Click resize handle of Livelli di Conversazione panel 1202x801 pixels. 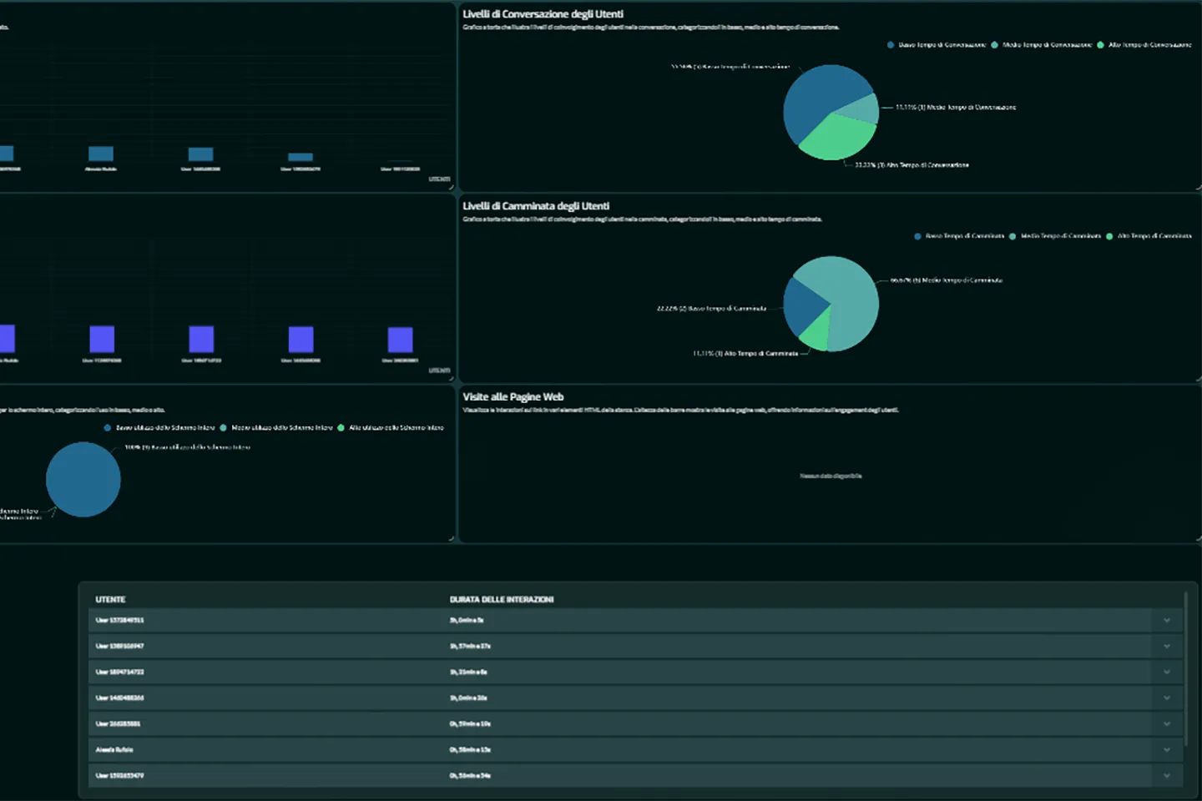1198,189
